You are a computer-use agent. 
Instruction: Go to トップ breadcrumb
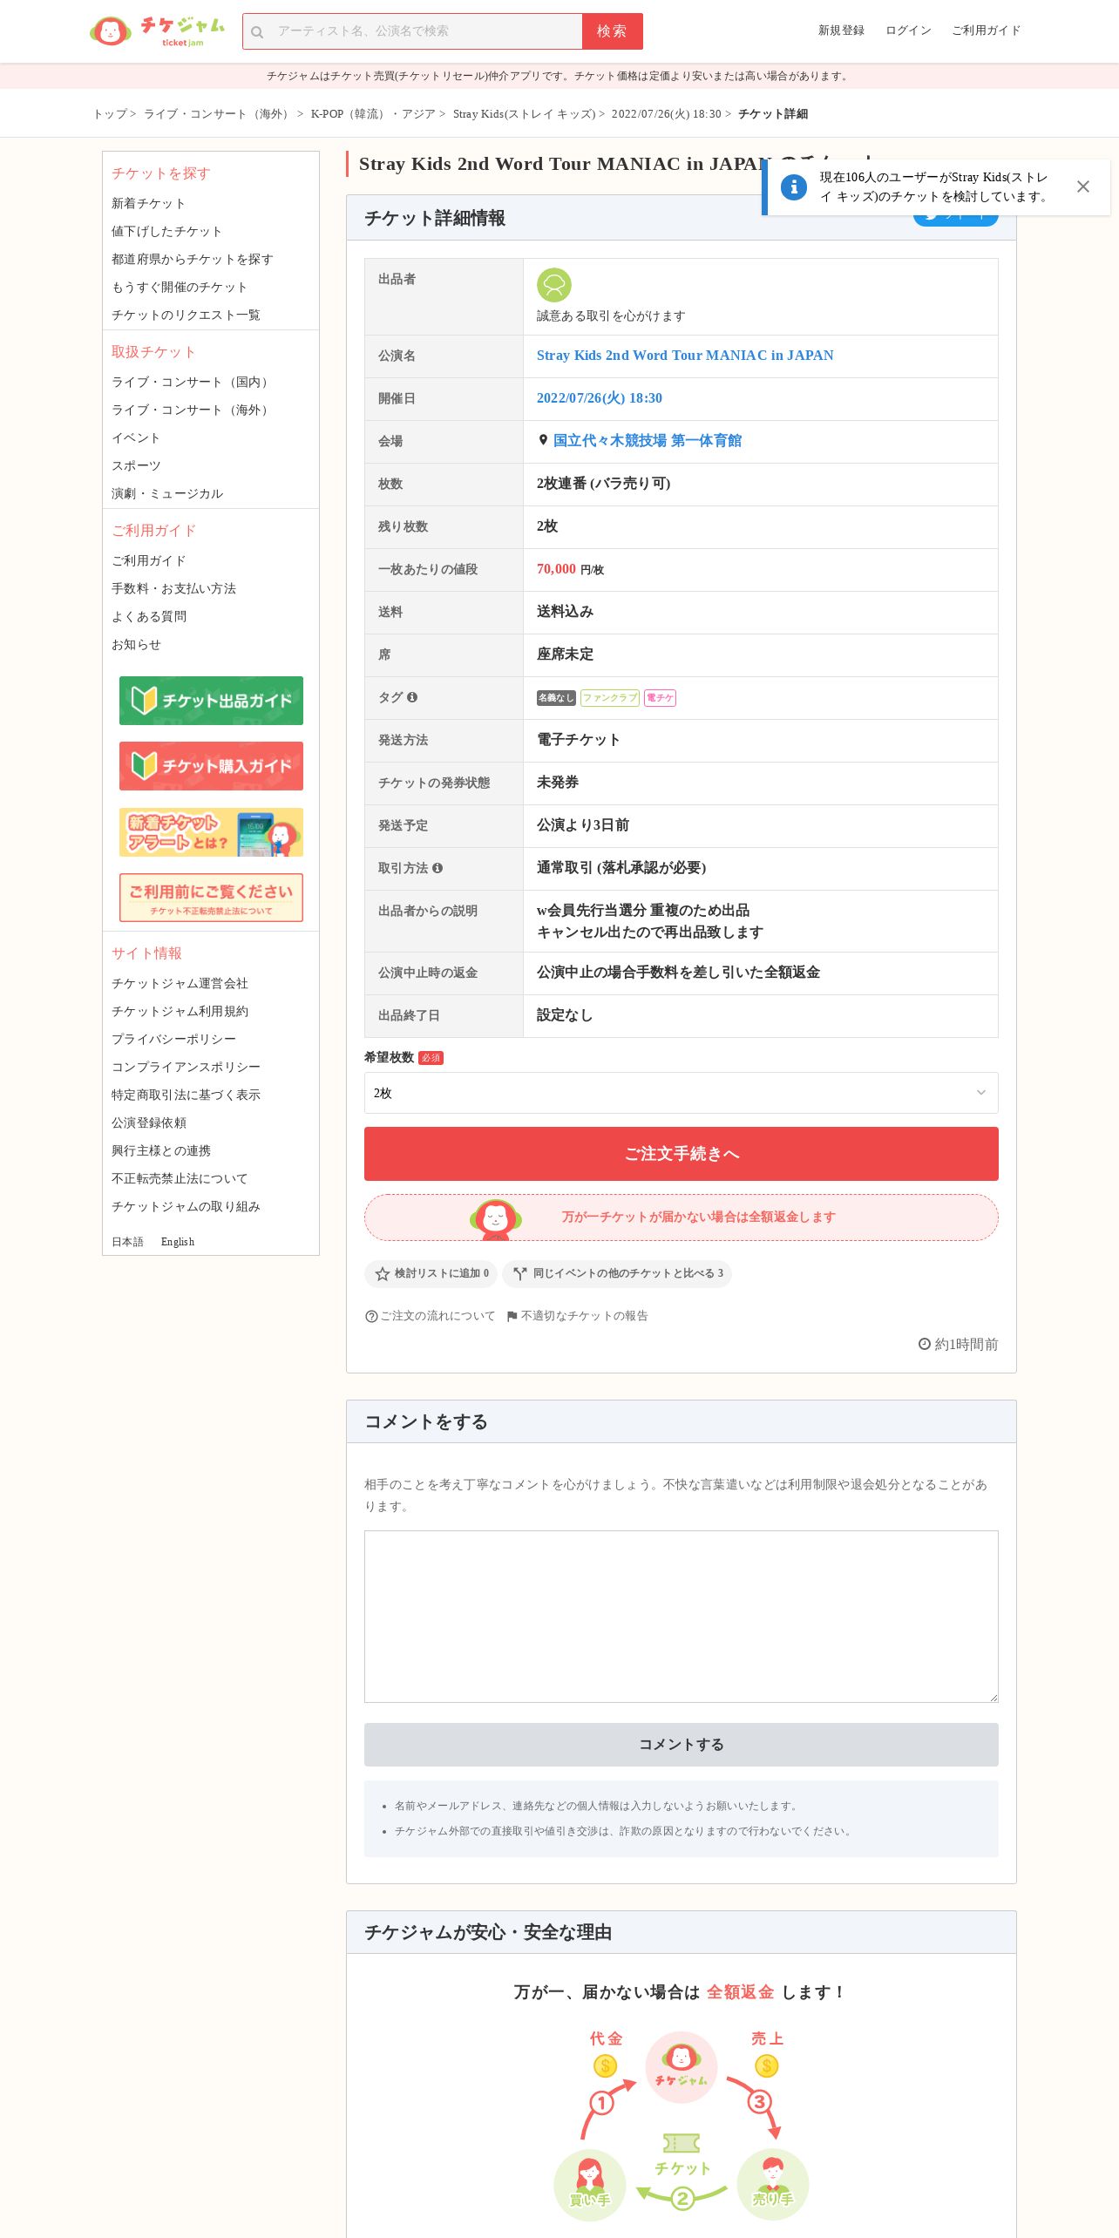[110, 114]
